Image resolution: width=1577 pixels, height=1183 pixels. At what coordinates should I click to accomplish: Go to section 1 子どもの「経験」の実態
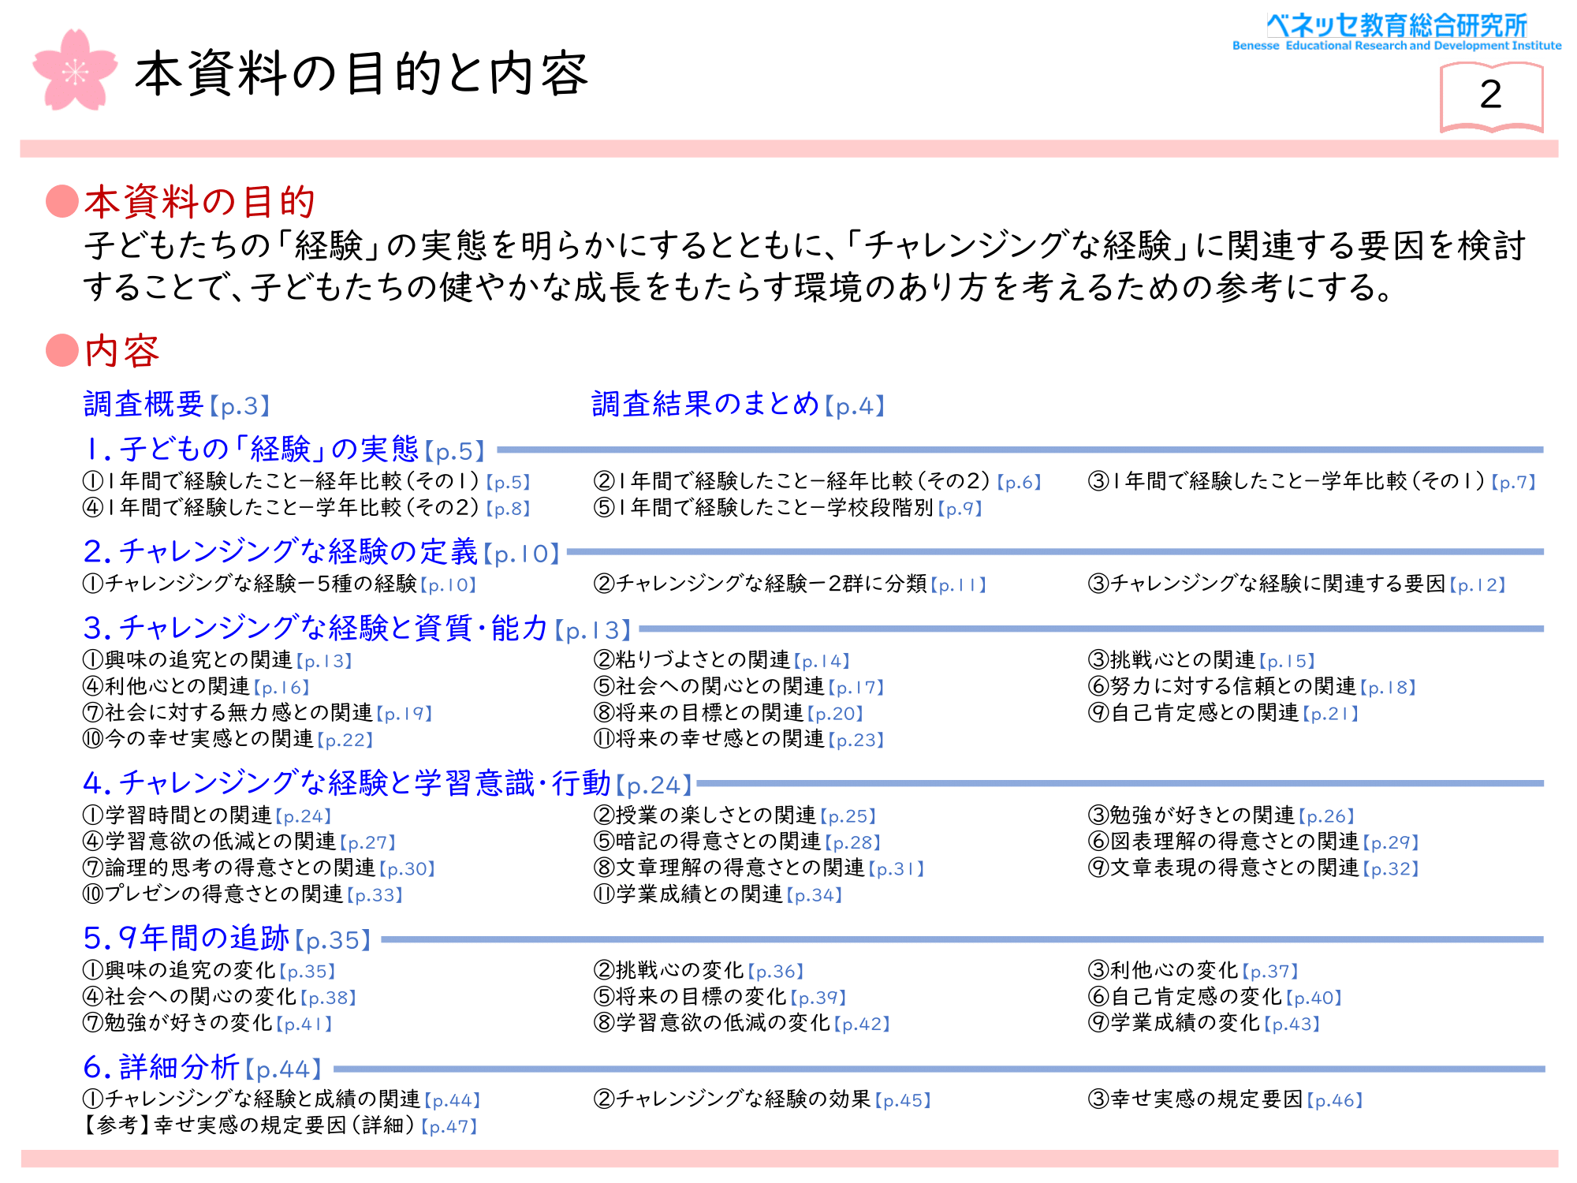[284, 450]
